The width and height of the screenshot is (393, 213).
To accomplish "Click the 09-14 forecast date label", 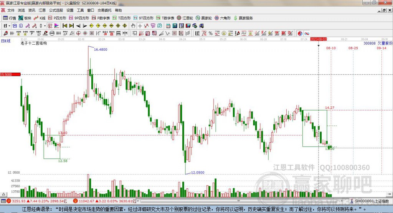I will (381, 48).
